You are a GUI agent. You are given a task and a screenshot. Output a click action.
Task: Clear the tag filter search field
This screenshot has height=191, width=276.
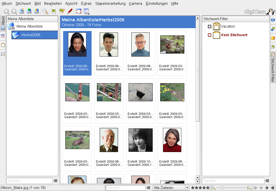(267, 181)
